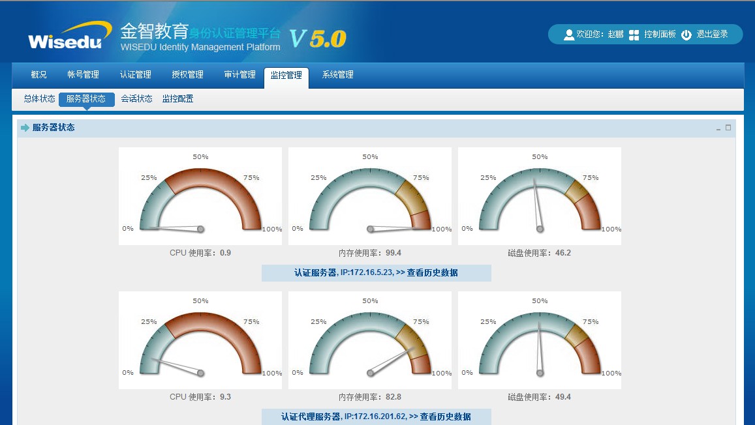
Task: Click the arrow icon beside 服务器状态 panel title
Action: [25, 128]
